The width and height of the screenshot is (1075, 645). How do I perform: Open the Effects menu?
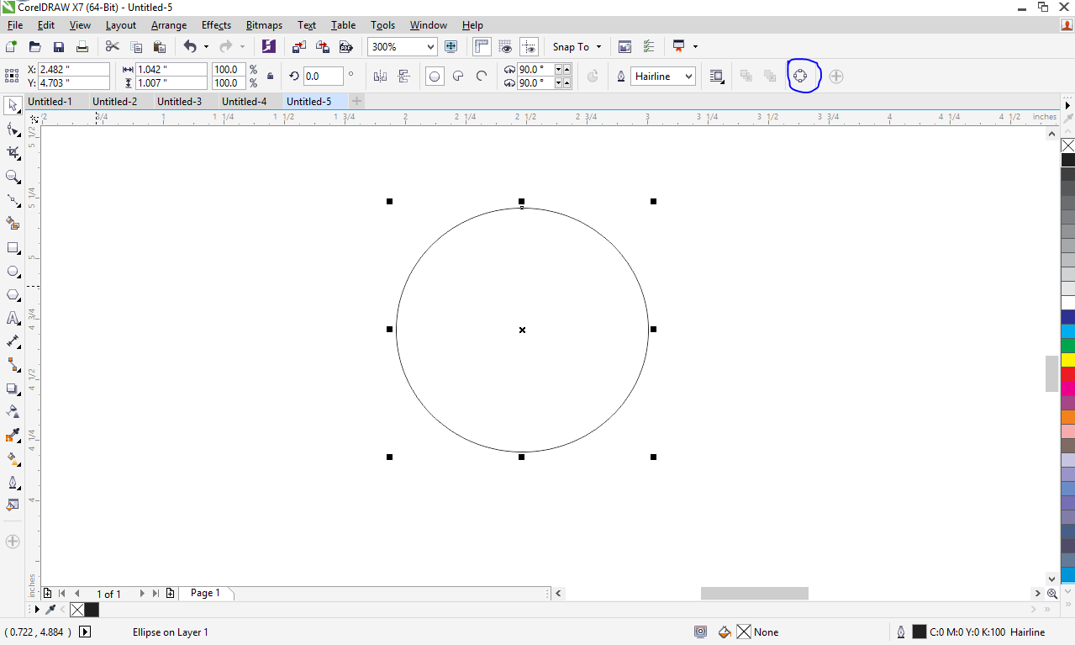click(216, 25)
